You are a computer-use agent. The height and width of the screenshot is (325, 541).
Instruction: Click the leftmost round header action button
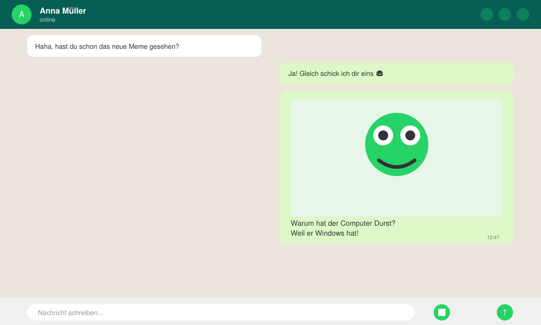pos(487,14)
